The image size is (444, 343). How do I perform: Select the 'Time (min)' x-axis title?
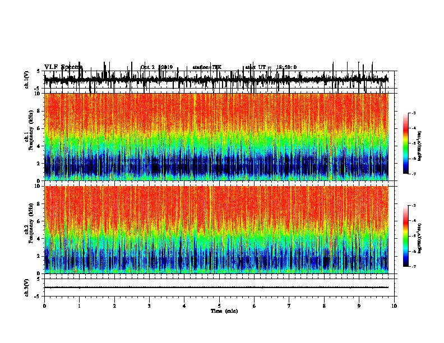coord(224,310)
